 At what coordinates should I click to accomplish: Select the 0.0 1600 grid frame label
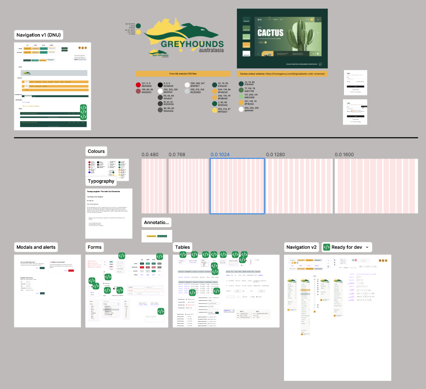coord(344,155)
